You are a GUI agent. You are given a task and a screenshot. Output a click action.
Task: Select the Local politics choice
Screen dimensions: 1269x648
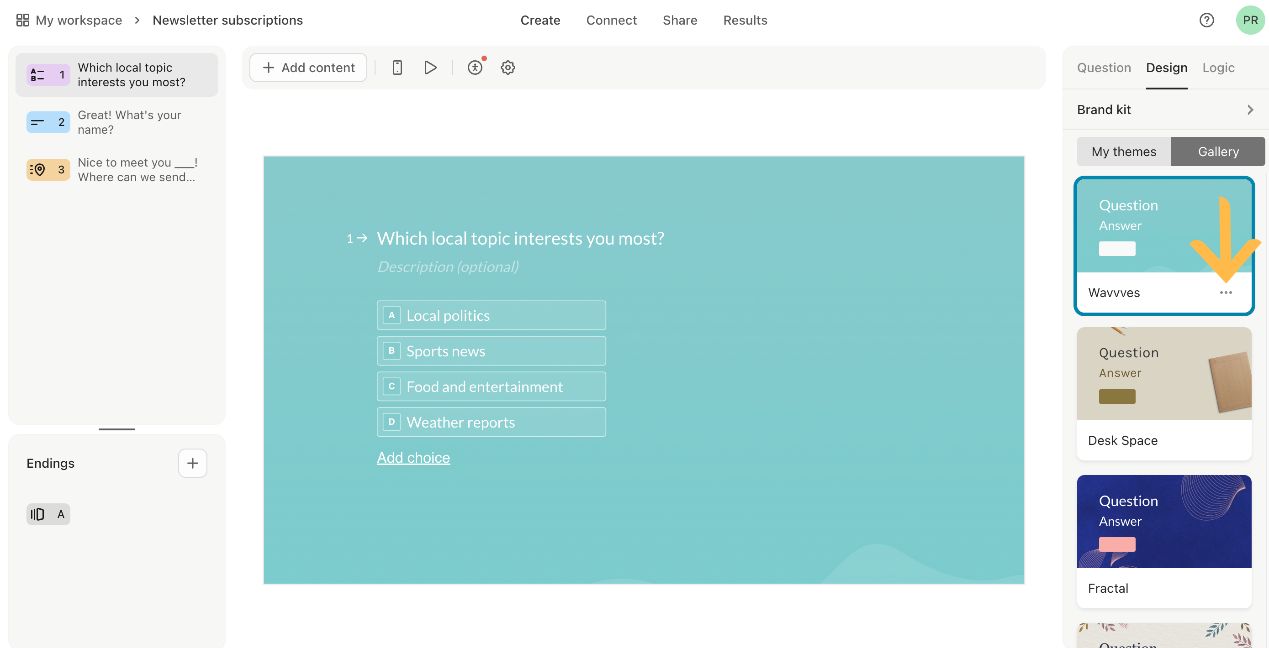point(491,315)
